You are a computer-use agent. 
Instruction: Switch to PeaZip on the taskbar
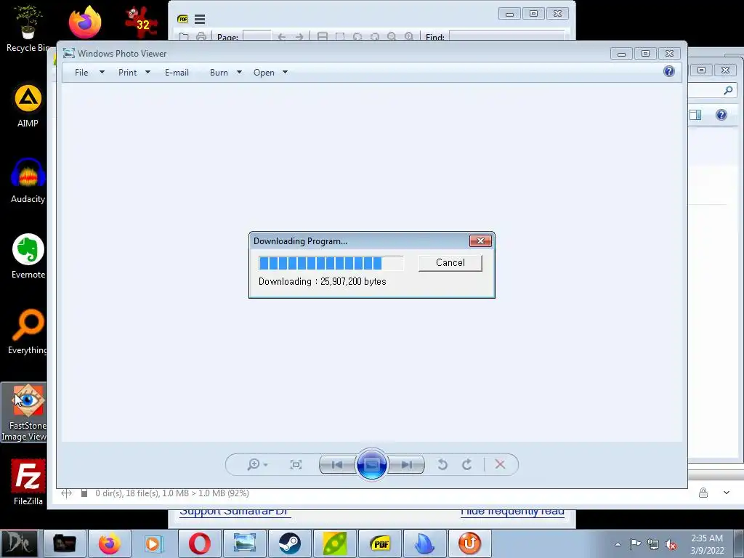(334, 543)
